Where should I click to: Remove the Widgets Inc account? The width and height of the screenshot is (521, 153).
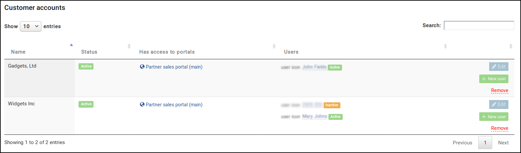pyautogui.click(x=500, y=128)
